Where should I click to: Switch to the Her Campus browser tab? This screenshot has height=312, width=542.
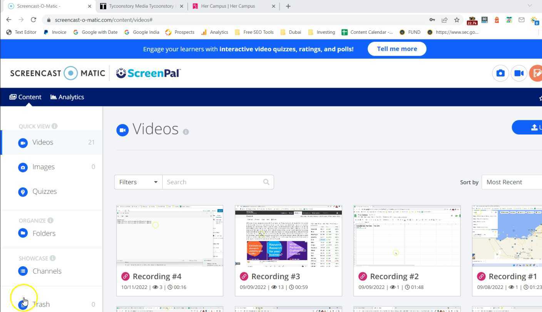[x=227, y=6]
